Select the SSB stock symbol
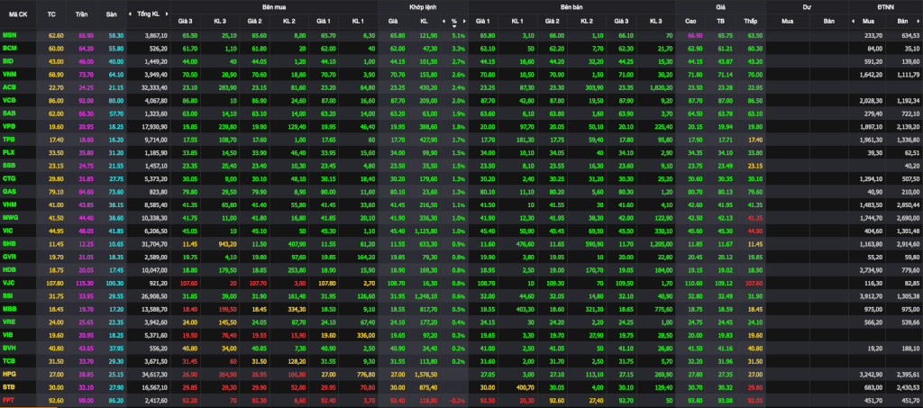 coord(9,165)
